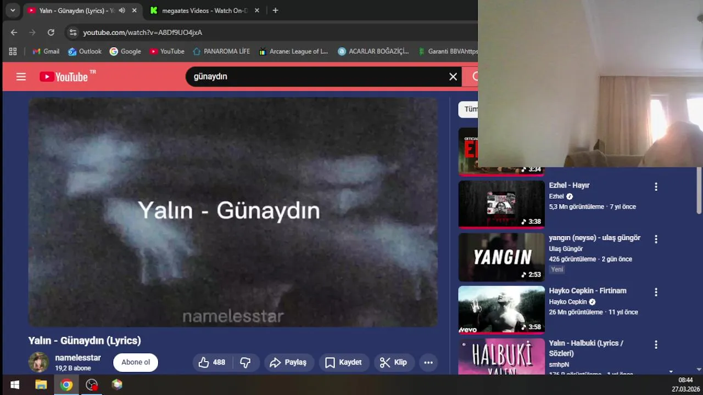Open the Windows Start menu
The image size is (703, 395).
pos(15,385)
